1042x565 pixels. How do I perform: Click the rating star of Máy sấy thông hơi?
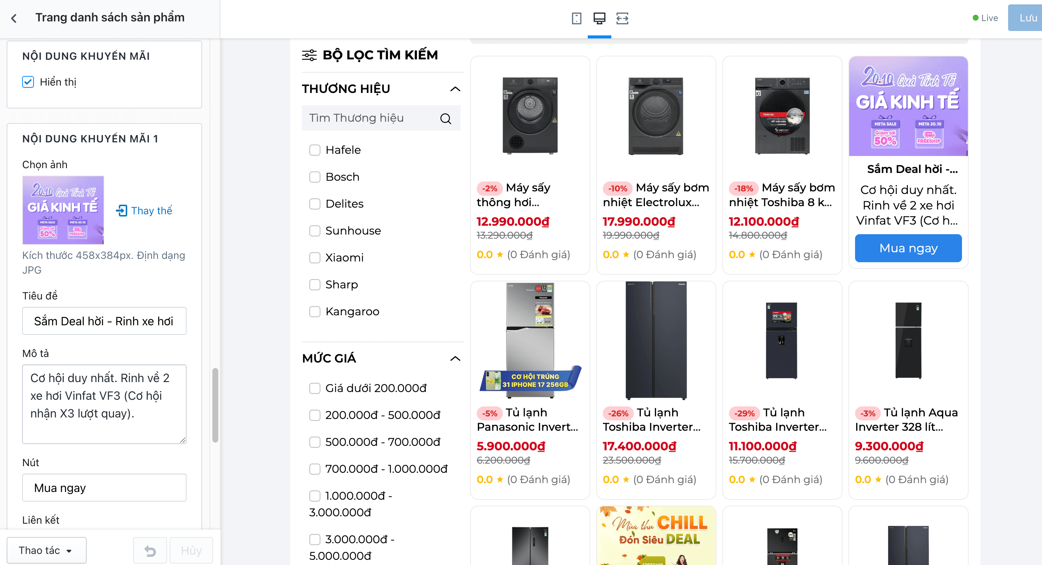[500, 254]
